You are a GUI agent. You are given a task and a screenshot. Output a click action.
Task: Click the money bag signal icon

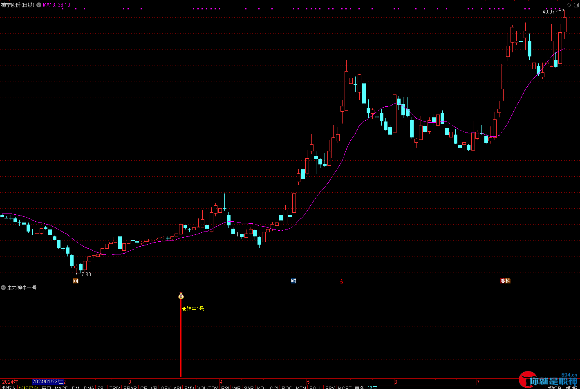coord(181,295)
